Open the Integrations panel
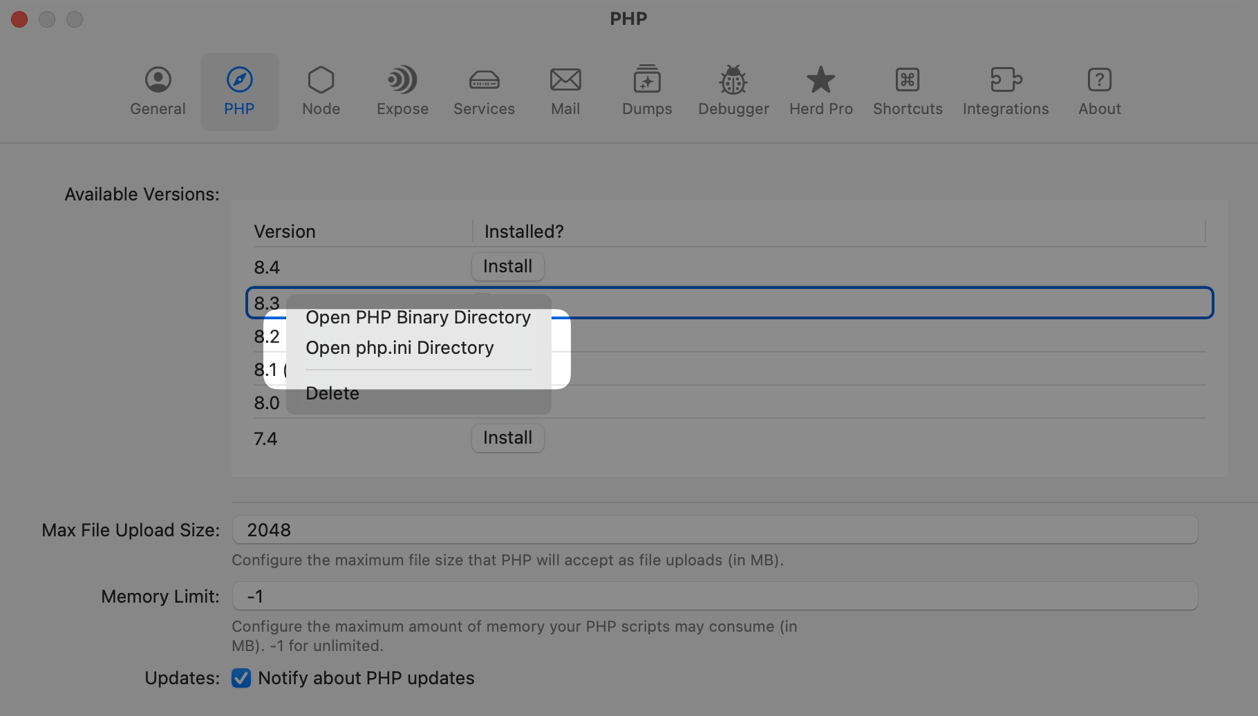Image resolution: width=1258 pixels, height=716 pixels. [1006, 91]
